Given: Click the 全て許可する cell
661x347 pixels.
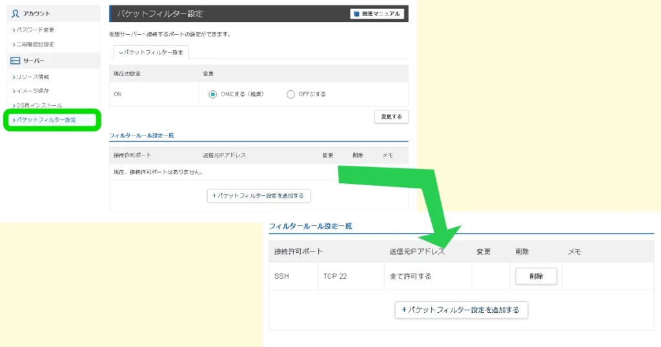Looking at the screenshot, I should (428, 276).
